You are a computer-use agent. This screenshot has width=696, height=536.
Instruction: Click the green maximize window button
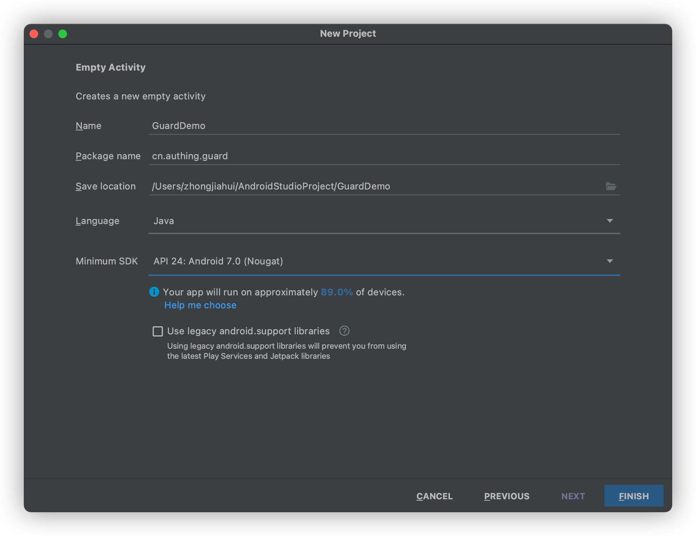[x=63, y=34]
